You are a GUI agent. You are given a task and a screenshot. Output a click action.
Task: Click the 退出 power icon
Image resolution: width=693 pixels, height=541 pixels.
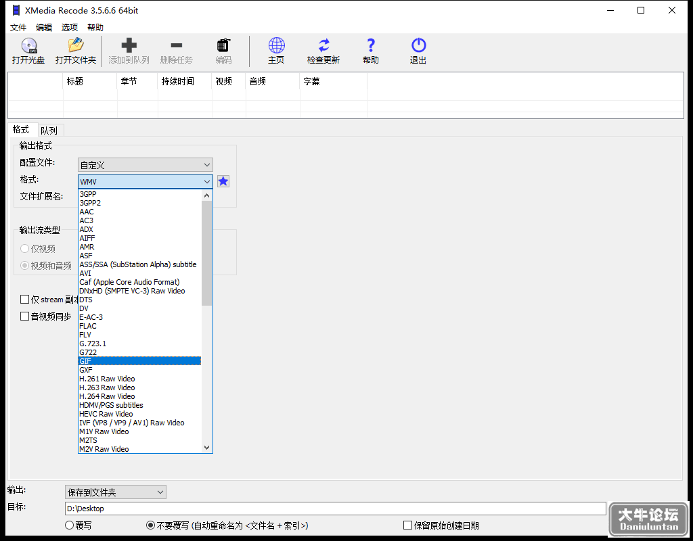tap(418, 45)
